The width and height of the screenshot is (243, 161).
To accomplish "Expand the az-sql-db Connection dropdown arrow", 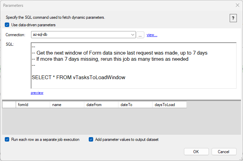I will pyautogui.click(x=133, y=35).
